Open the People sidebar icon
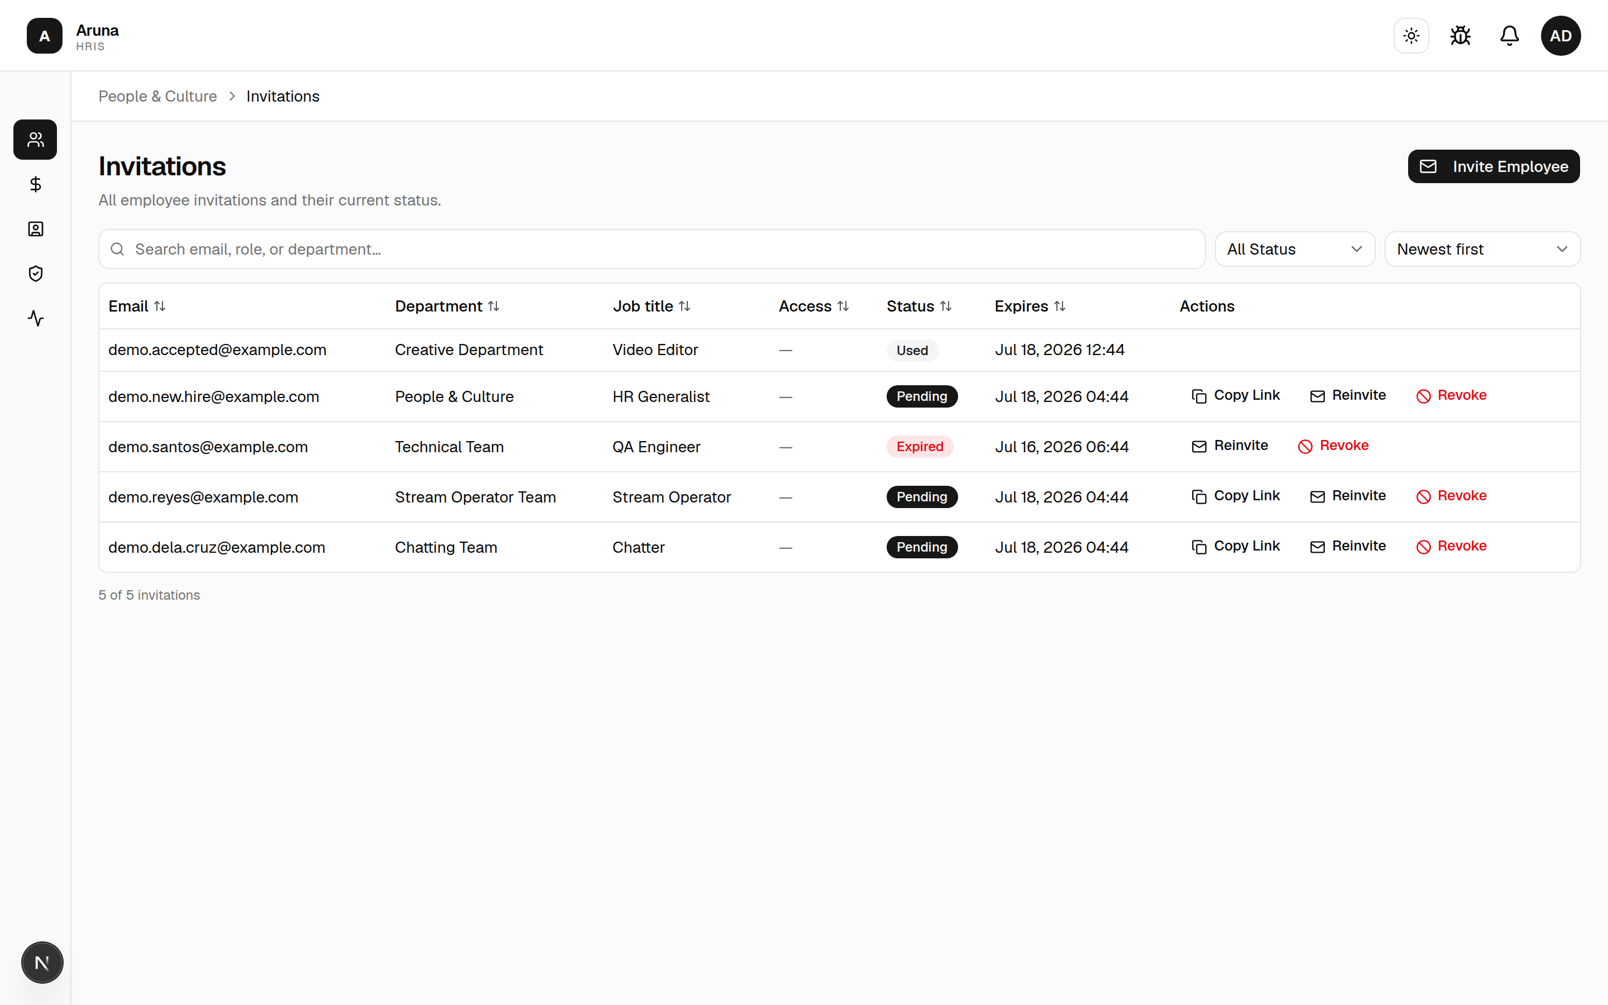Viewport: 1608px width, 1005px height. point(35,140)
